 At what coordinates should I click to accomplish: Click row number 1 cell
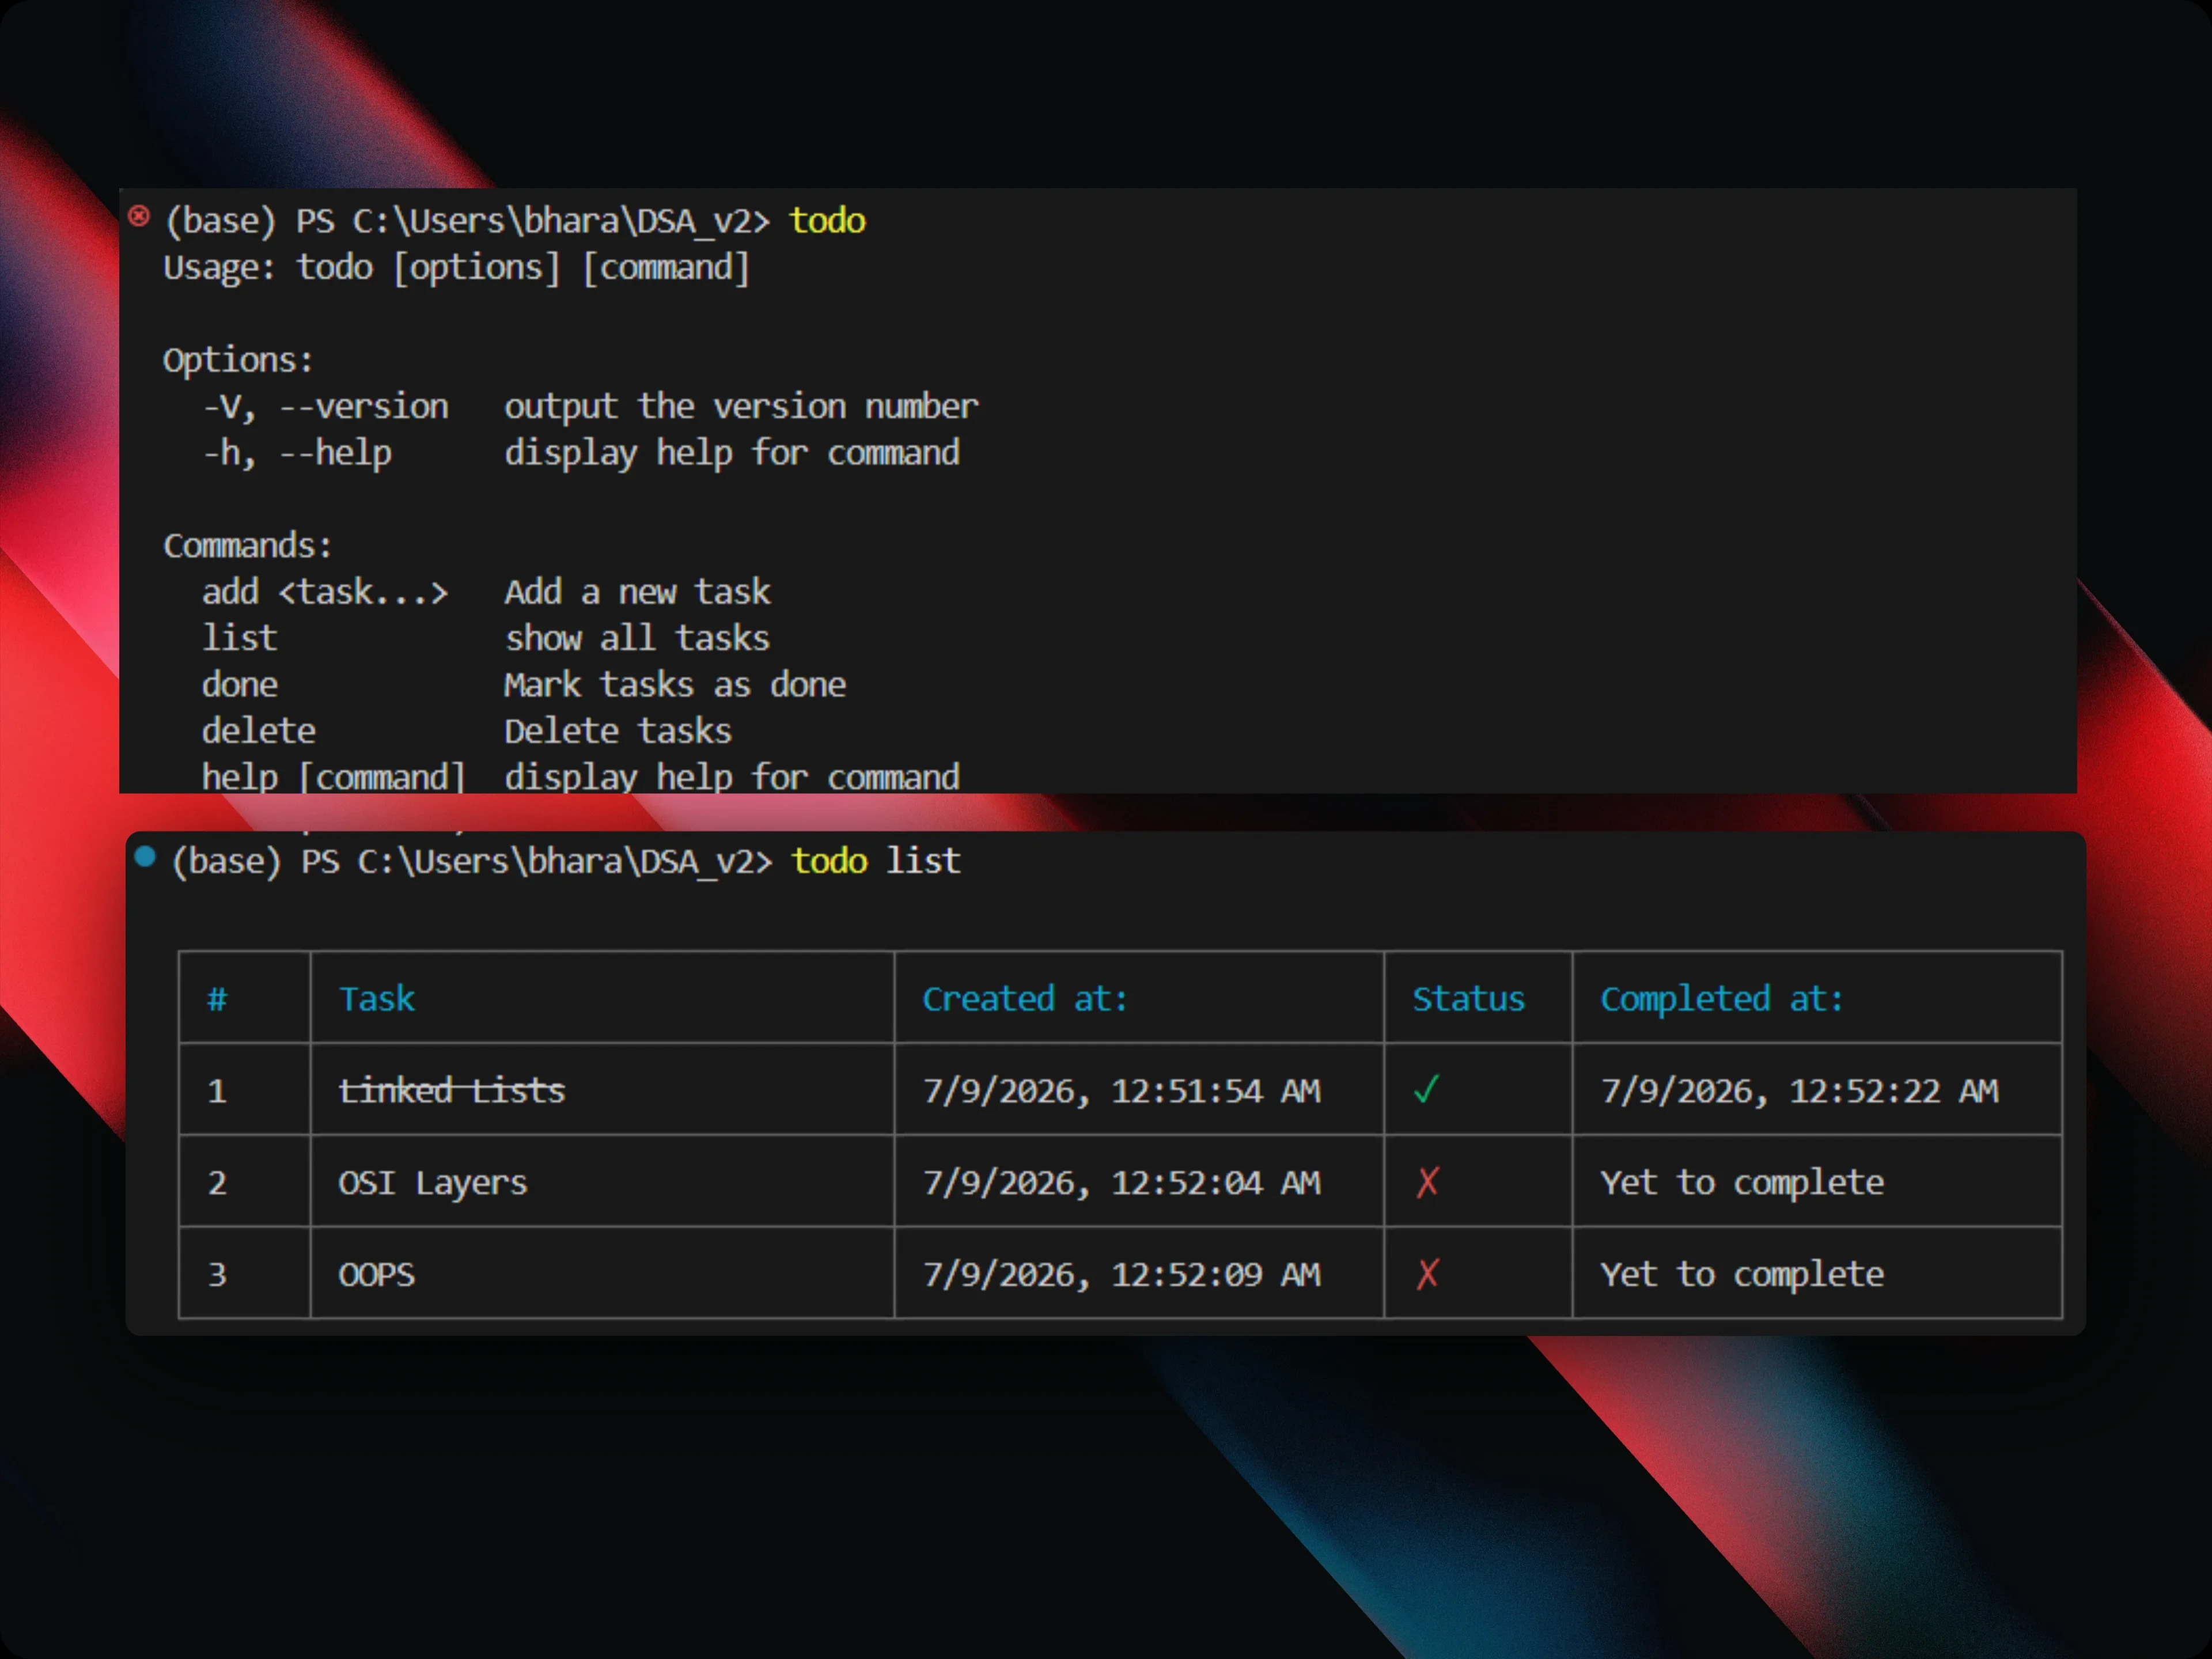(244, 1090)
